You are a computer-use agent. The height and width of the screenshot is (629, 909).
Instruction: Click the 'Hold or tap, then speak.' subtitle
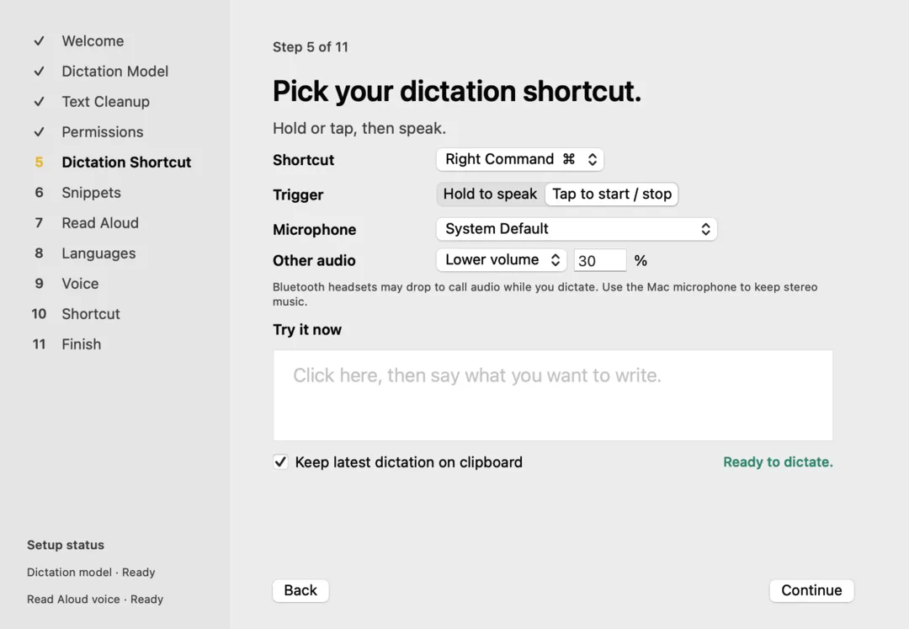coord(359,128)
